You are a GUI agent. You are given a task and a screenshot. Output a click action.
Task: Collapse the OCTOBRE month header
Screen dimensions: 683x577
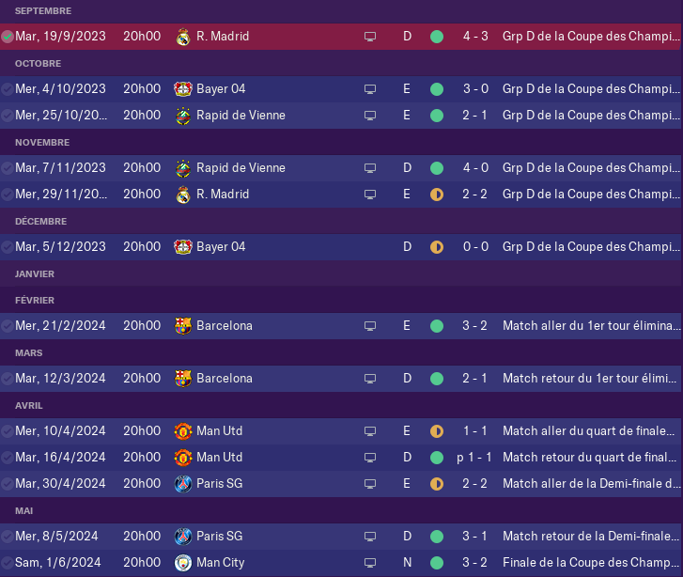(x=38, y=64)
